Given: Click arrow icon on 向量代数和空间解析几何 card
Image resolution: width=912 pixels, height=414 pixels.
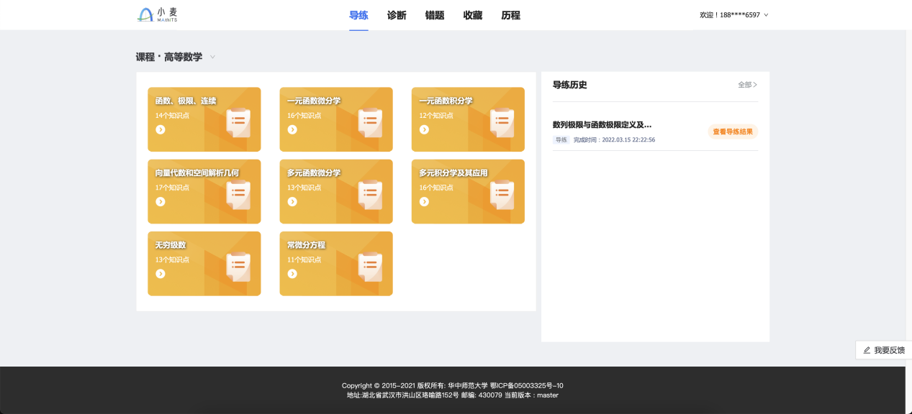Looking at the screenshot, I should coord(161,201).
